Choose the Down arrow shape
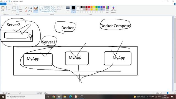The image size is (176, 99). 40,12
